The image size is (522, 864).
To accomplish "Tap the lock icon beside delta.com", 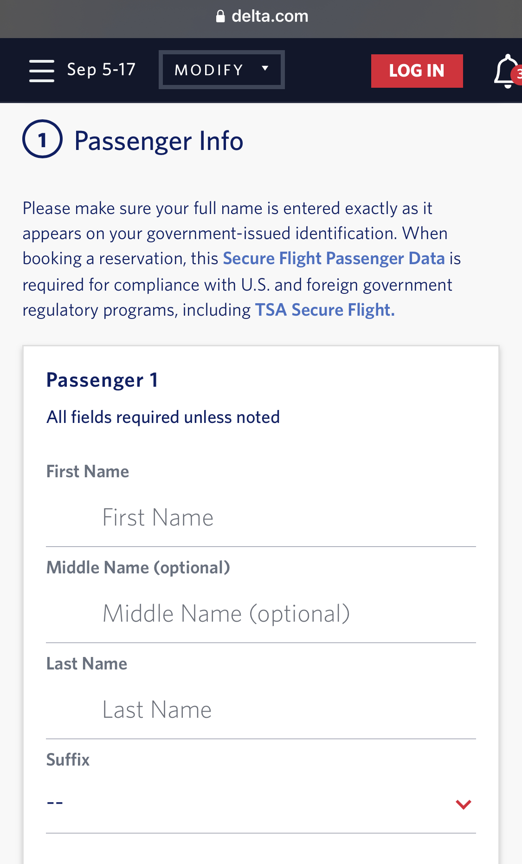I will click(220, 17).
